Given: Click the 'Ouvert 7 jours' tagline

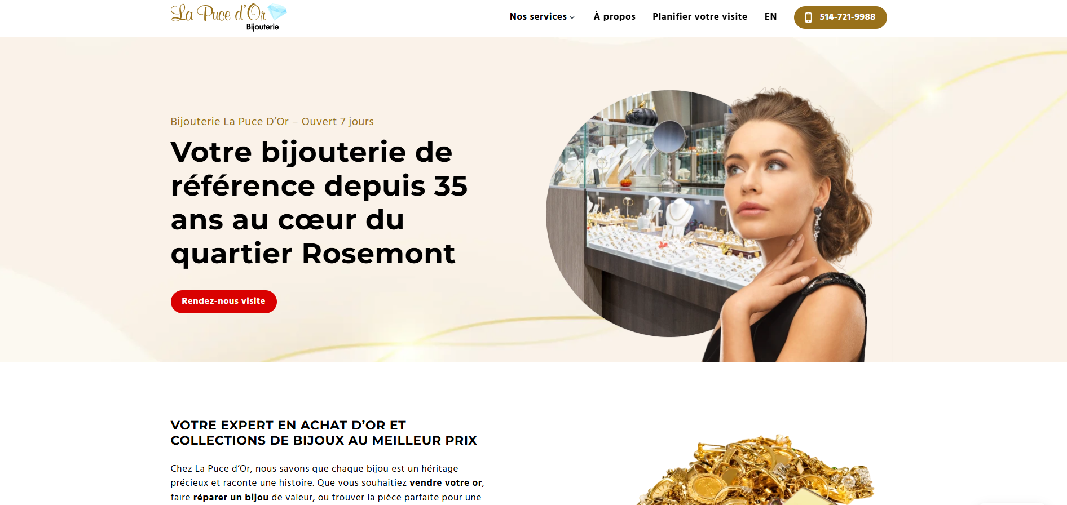Looking at the screenshot, I should tap(337, 122).
